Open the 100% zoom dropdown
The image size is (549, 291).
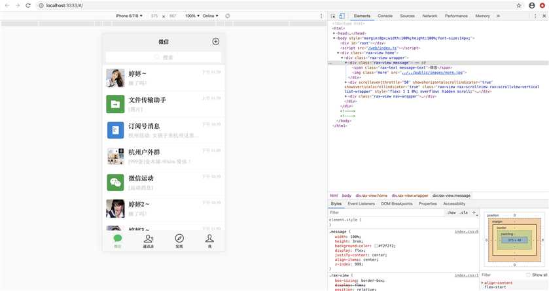pyautogui.click(x=192, y=16)
